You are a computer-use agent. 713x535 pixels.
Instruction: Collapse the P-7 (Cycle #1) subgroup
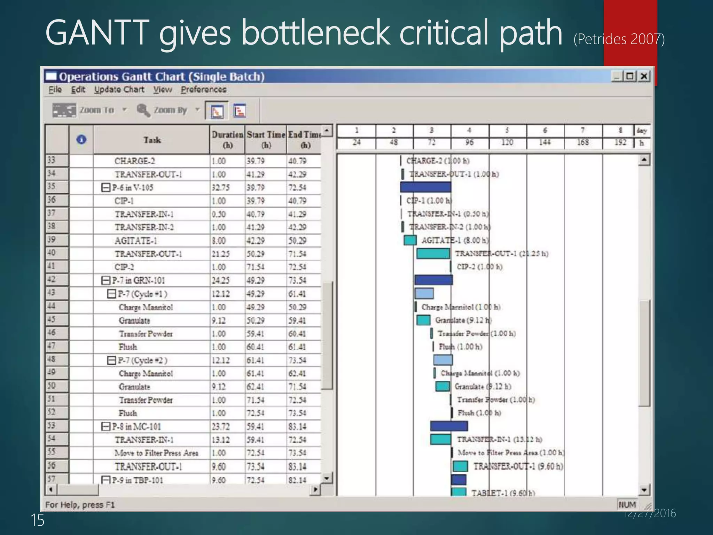click(x=111, y=294)
